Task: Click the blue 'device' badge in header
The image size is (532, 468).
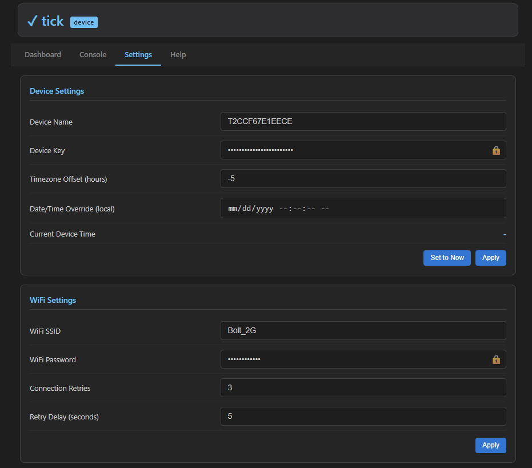Action: 83,22
